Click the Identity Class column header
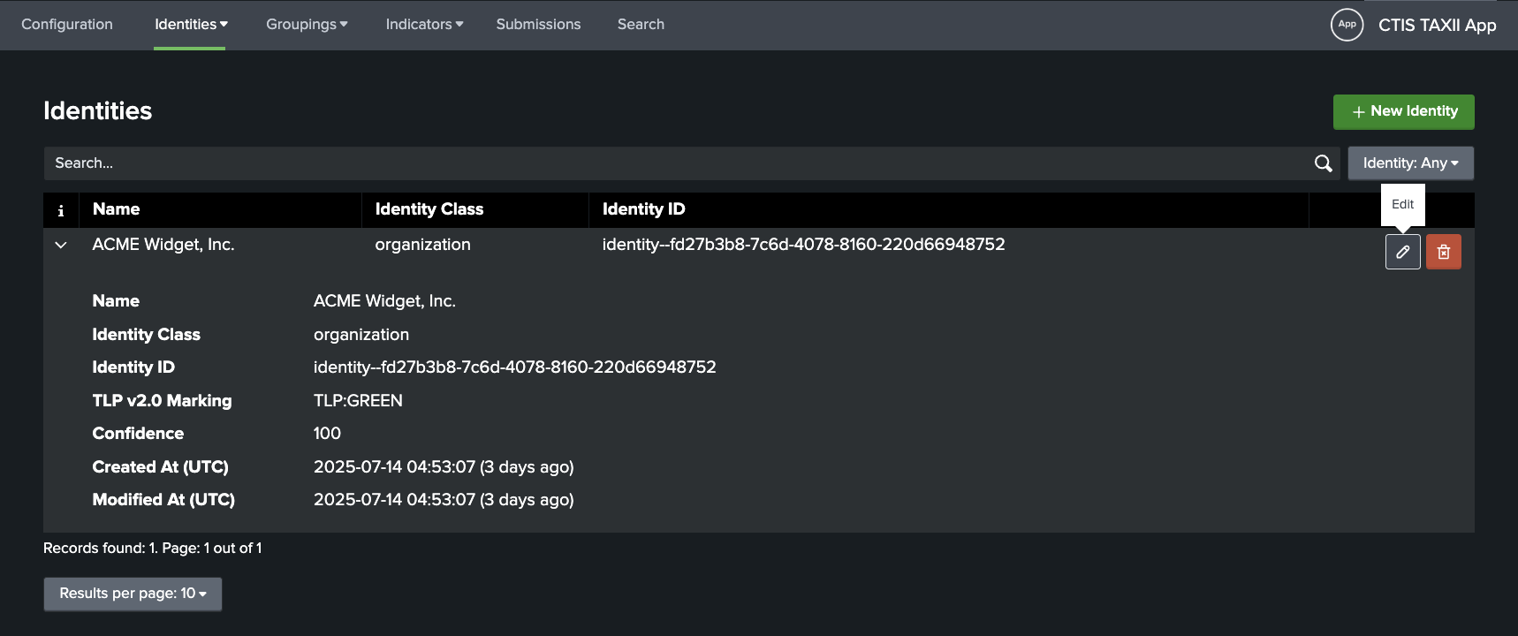 tap(429, 209)
